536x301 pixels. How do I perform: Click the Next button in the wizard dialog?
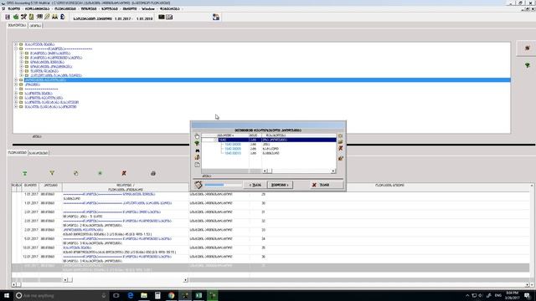pos(280,185)
